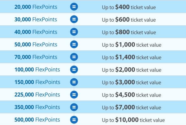Click the equals icon beside 70,000 FlexPoints

tap(74, 57)
